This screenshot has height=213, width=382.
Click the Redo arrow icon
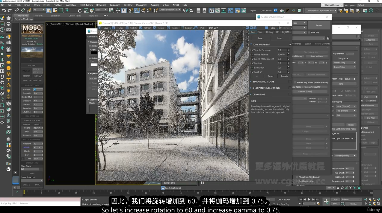pos(10,10)
